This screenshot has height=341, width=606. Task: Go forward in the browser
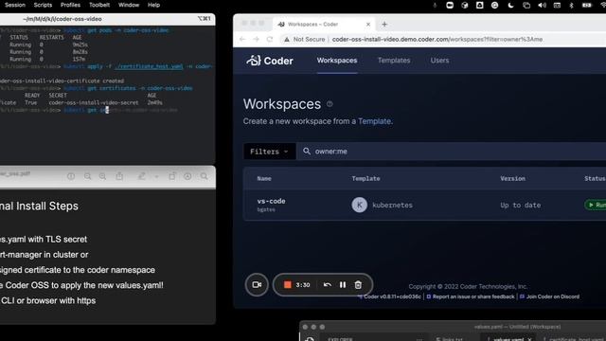tap(256, 39)
